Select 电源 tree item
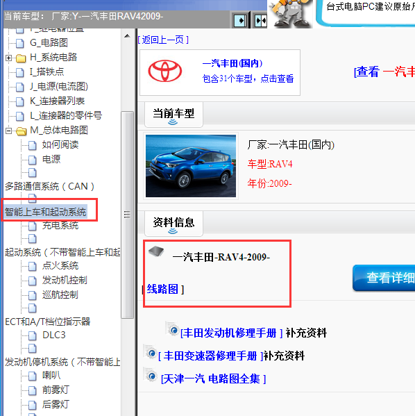Viewport: 415px width, 416px height. 51,159
